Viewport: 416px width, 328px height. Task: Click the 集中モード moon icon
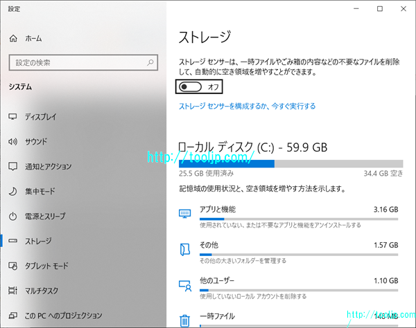(x=12, y=192)
